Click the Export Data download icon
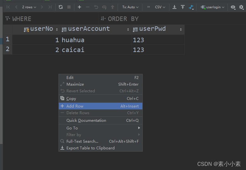Viewport: 246px width, 170px height. click(174, 7)
